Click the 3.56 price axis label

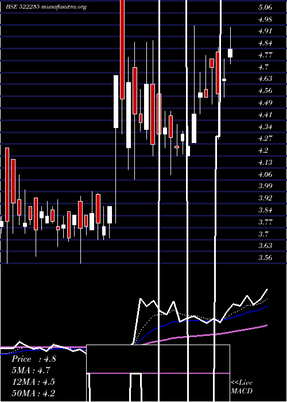click(265, 258)
